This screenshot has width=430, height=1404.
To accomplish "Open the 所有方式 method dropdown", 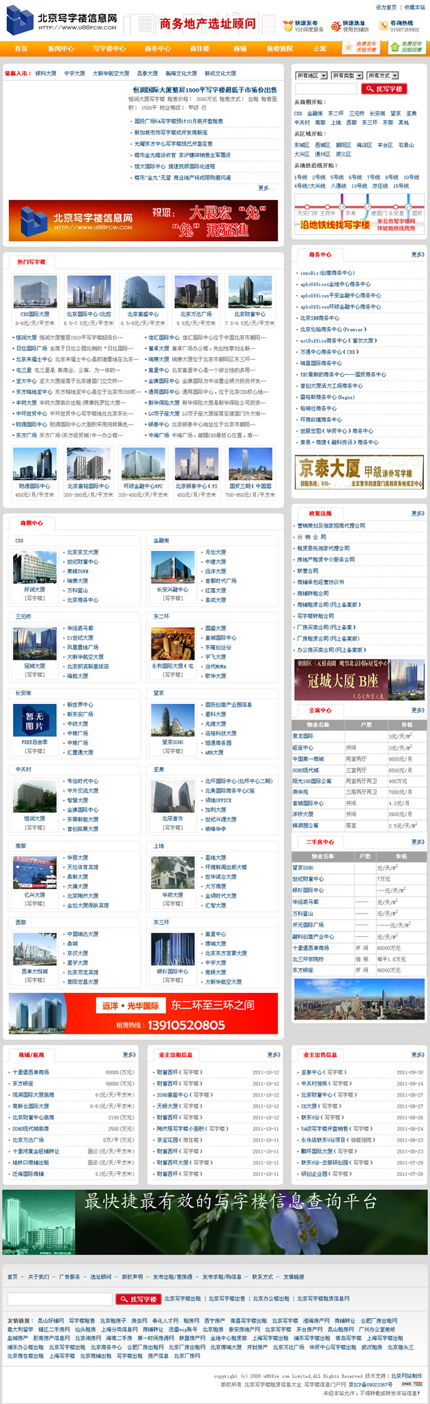I will pyautogui.click(x=382, y=76).
